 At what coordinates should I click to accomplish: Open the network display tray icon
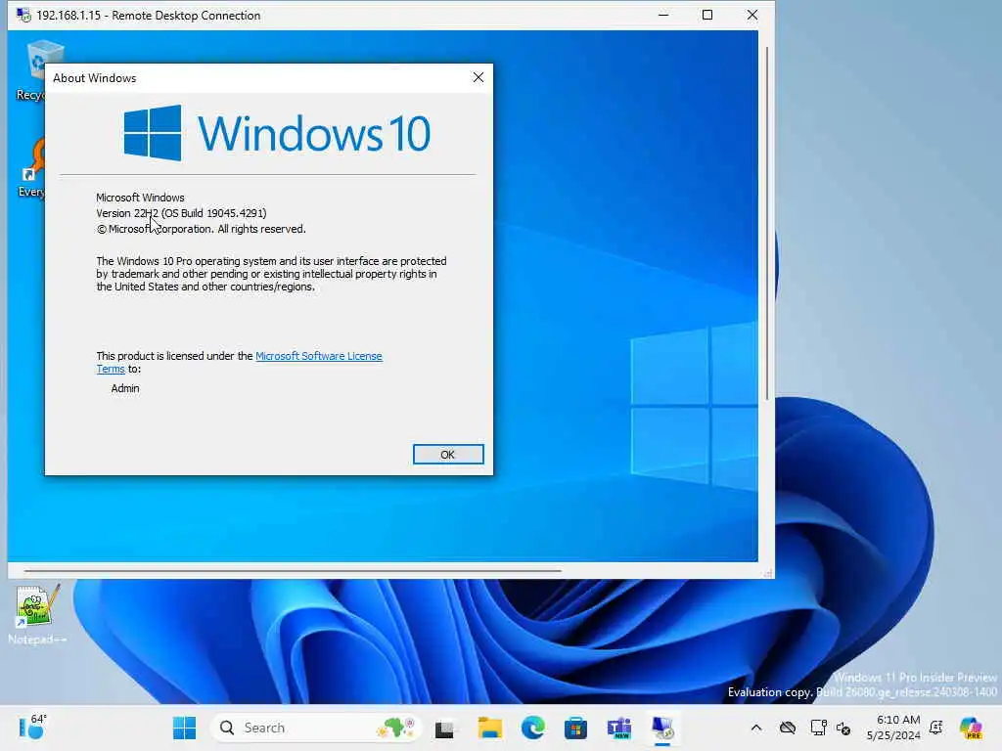click(x=818, y=728)
